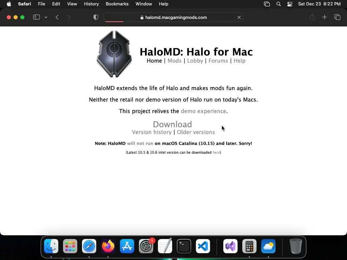347x260 pixels.
Task: Show the tab overview
Action: coord(337,17)
